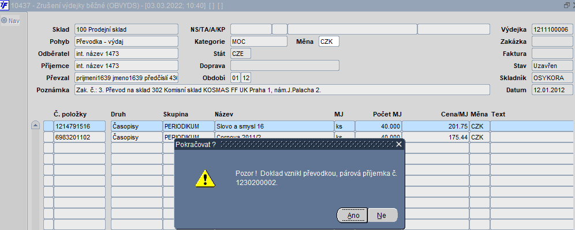575x230 pixels.
Task: Click the 'Název' column header
Action: [223, 114]
